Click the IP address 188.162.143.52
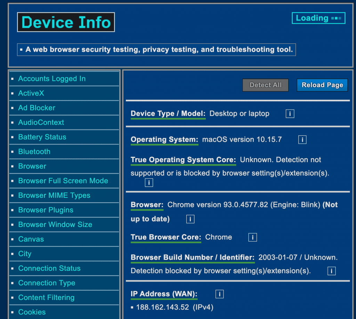The width and height of the screenshot is (356, 319). click(162, 308)
